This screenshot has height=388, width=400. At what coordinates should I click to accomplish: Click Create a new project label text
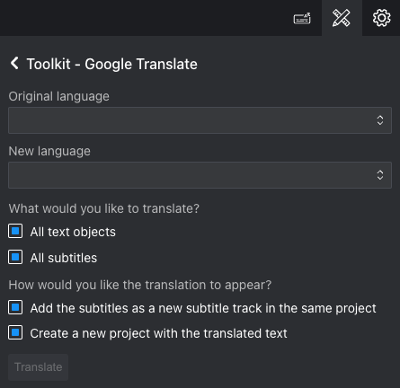coord(158,333)
